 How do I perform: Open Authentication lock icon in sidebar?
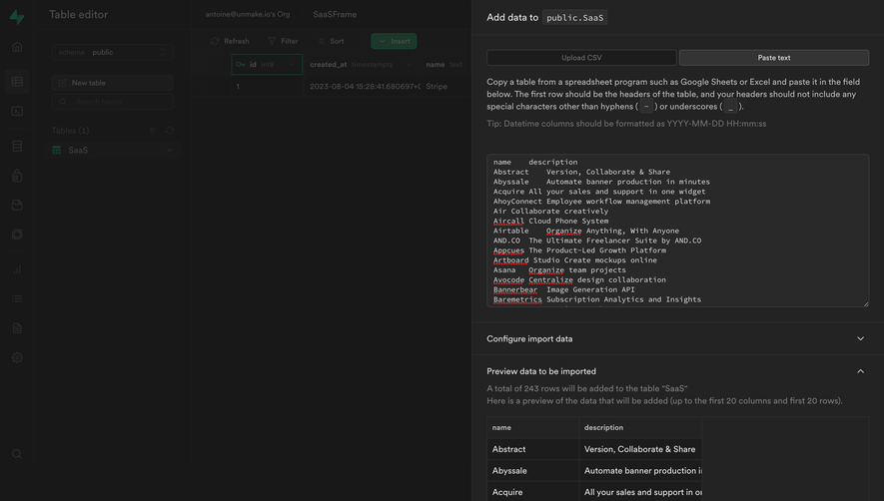[x=17, y=176]
